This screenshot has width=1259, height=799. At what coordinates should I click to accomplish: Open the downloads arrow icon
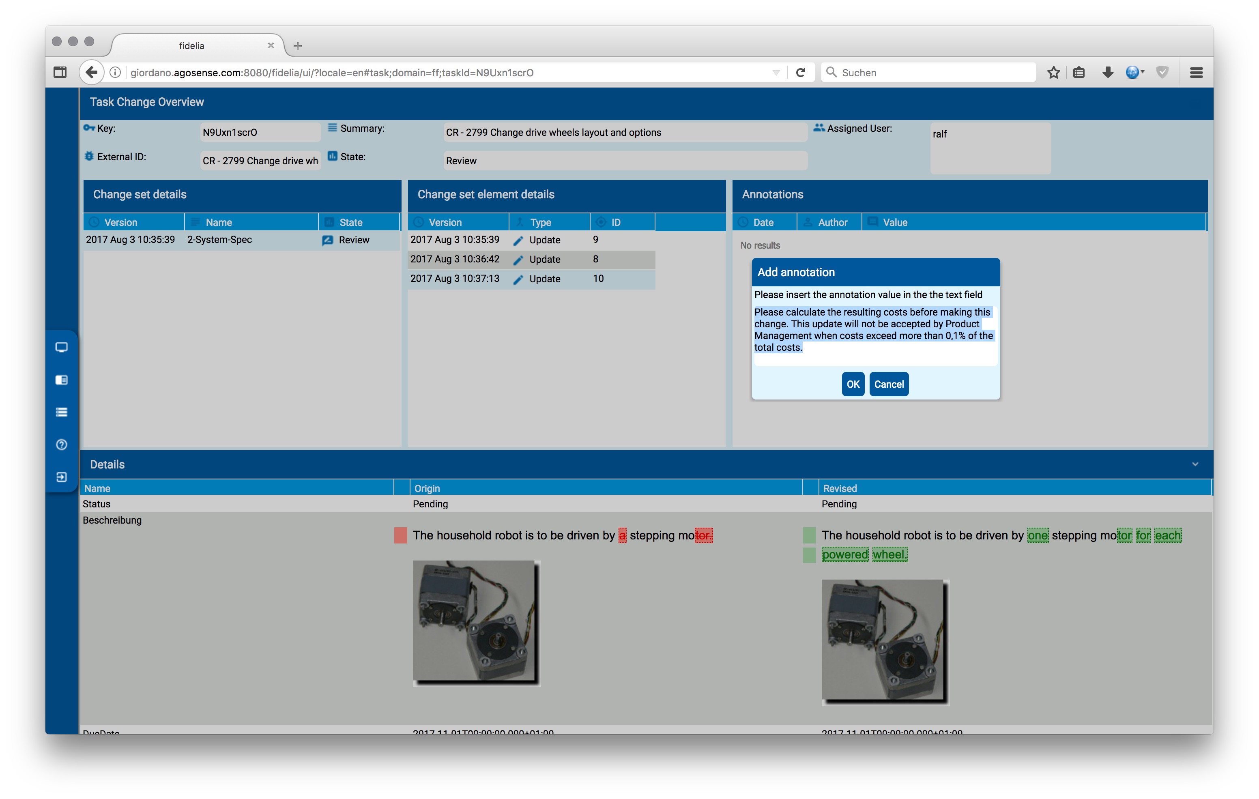[1107, 73]
